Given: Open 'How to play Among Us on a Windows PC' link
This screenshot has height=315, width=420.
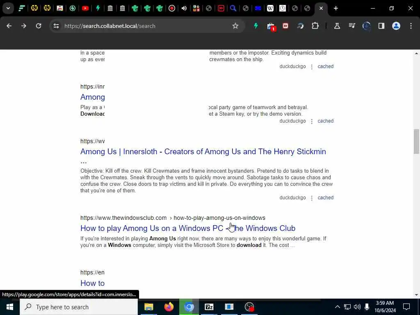Looking at the screenshot, I should 188,228.
